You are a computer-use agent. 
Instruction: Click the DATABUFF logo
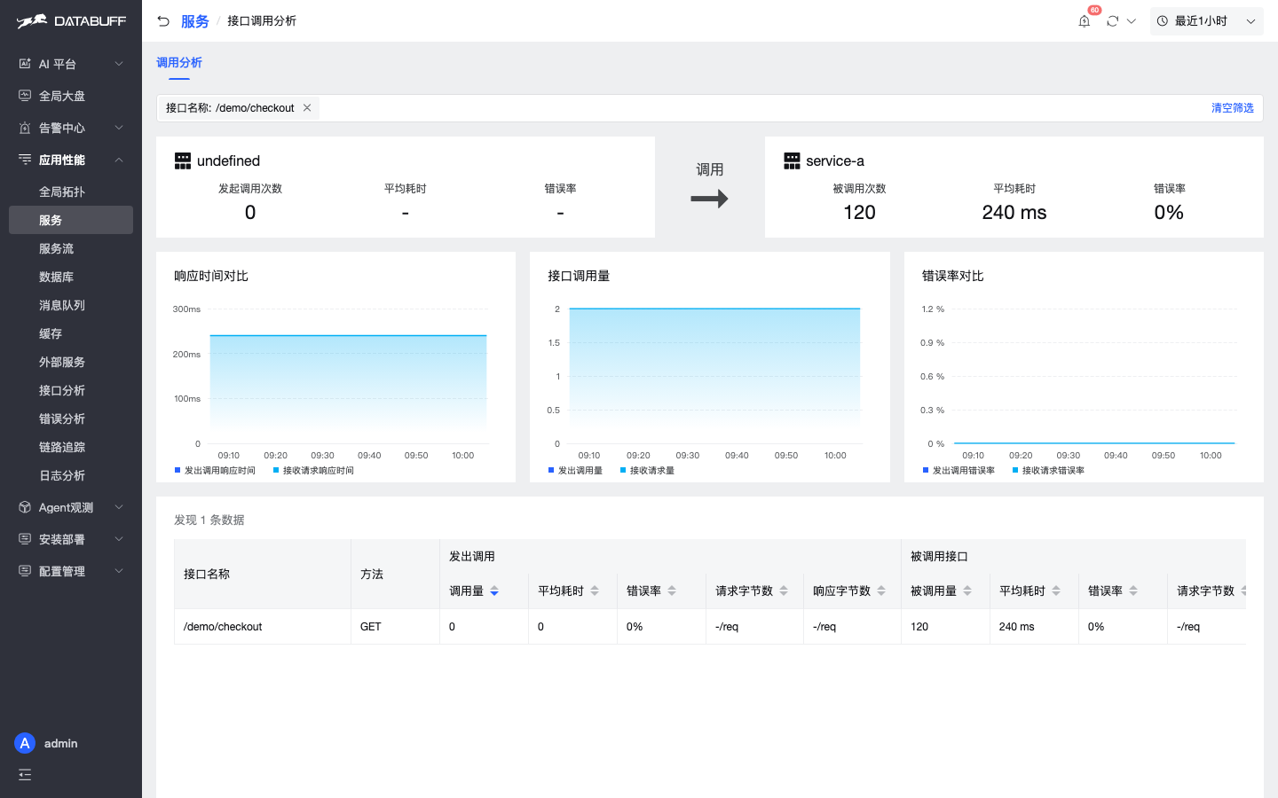[x=71, y=21]
